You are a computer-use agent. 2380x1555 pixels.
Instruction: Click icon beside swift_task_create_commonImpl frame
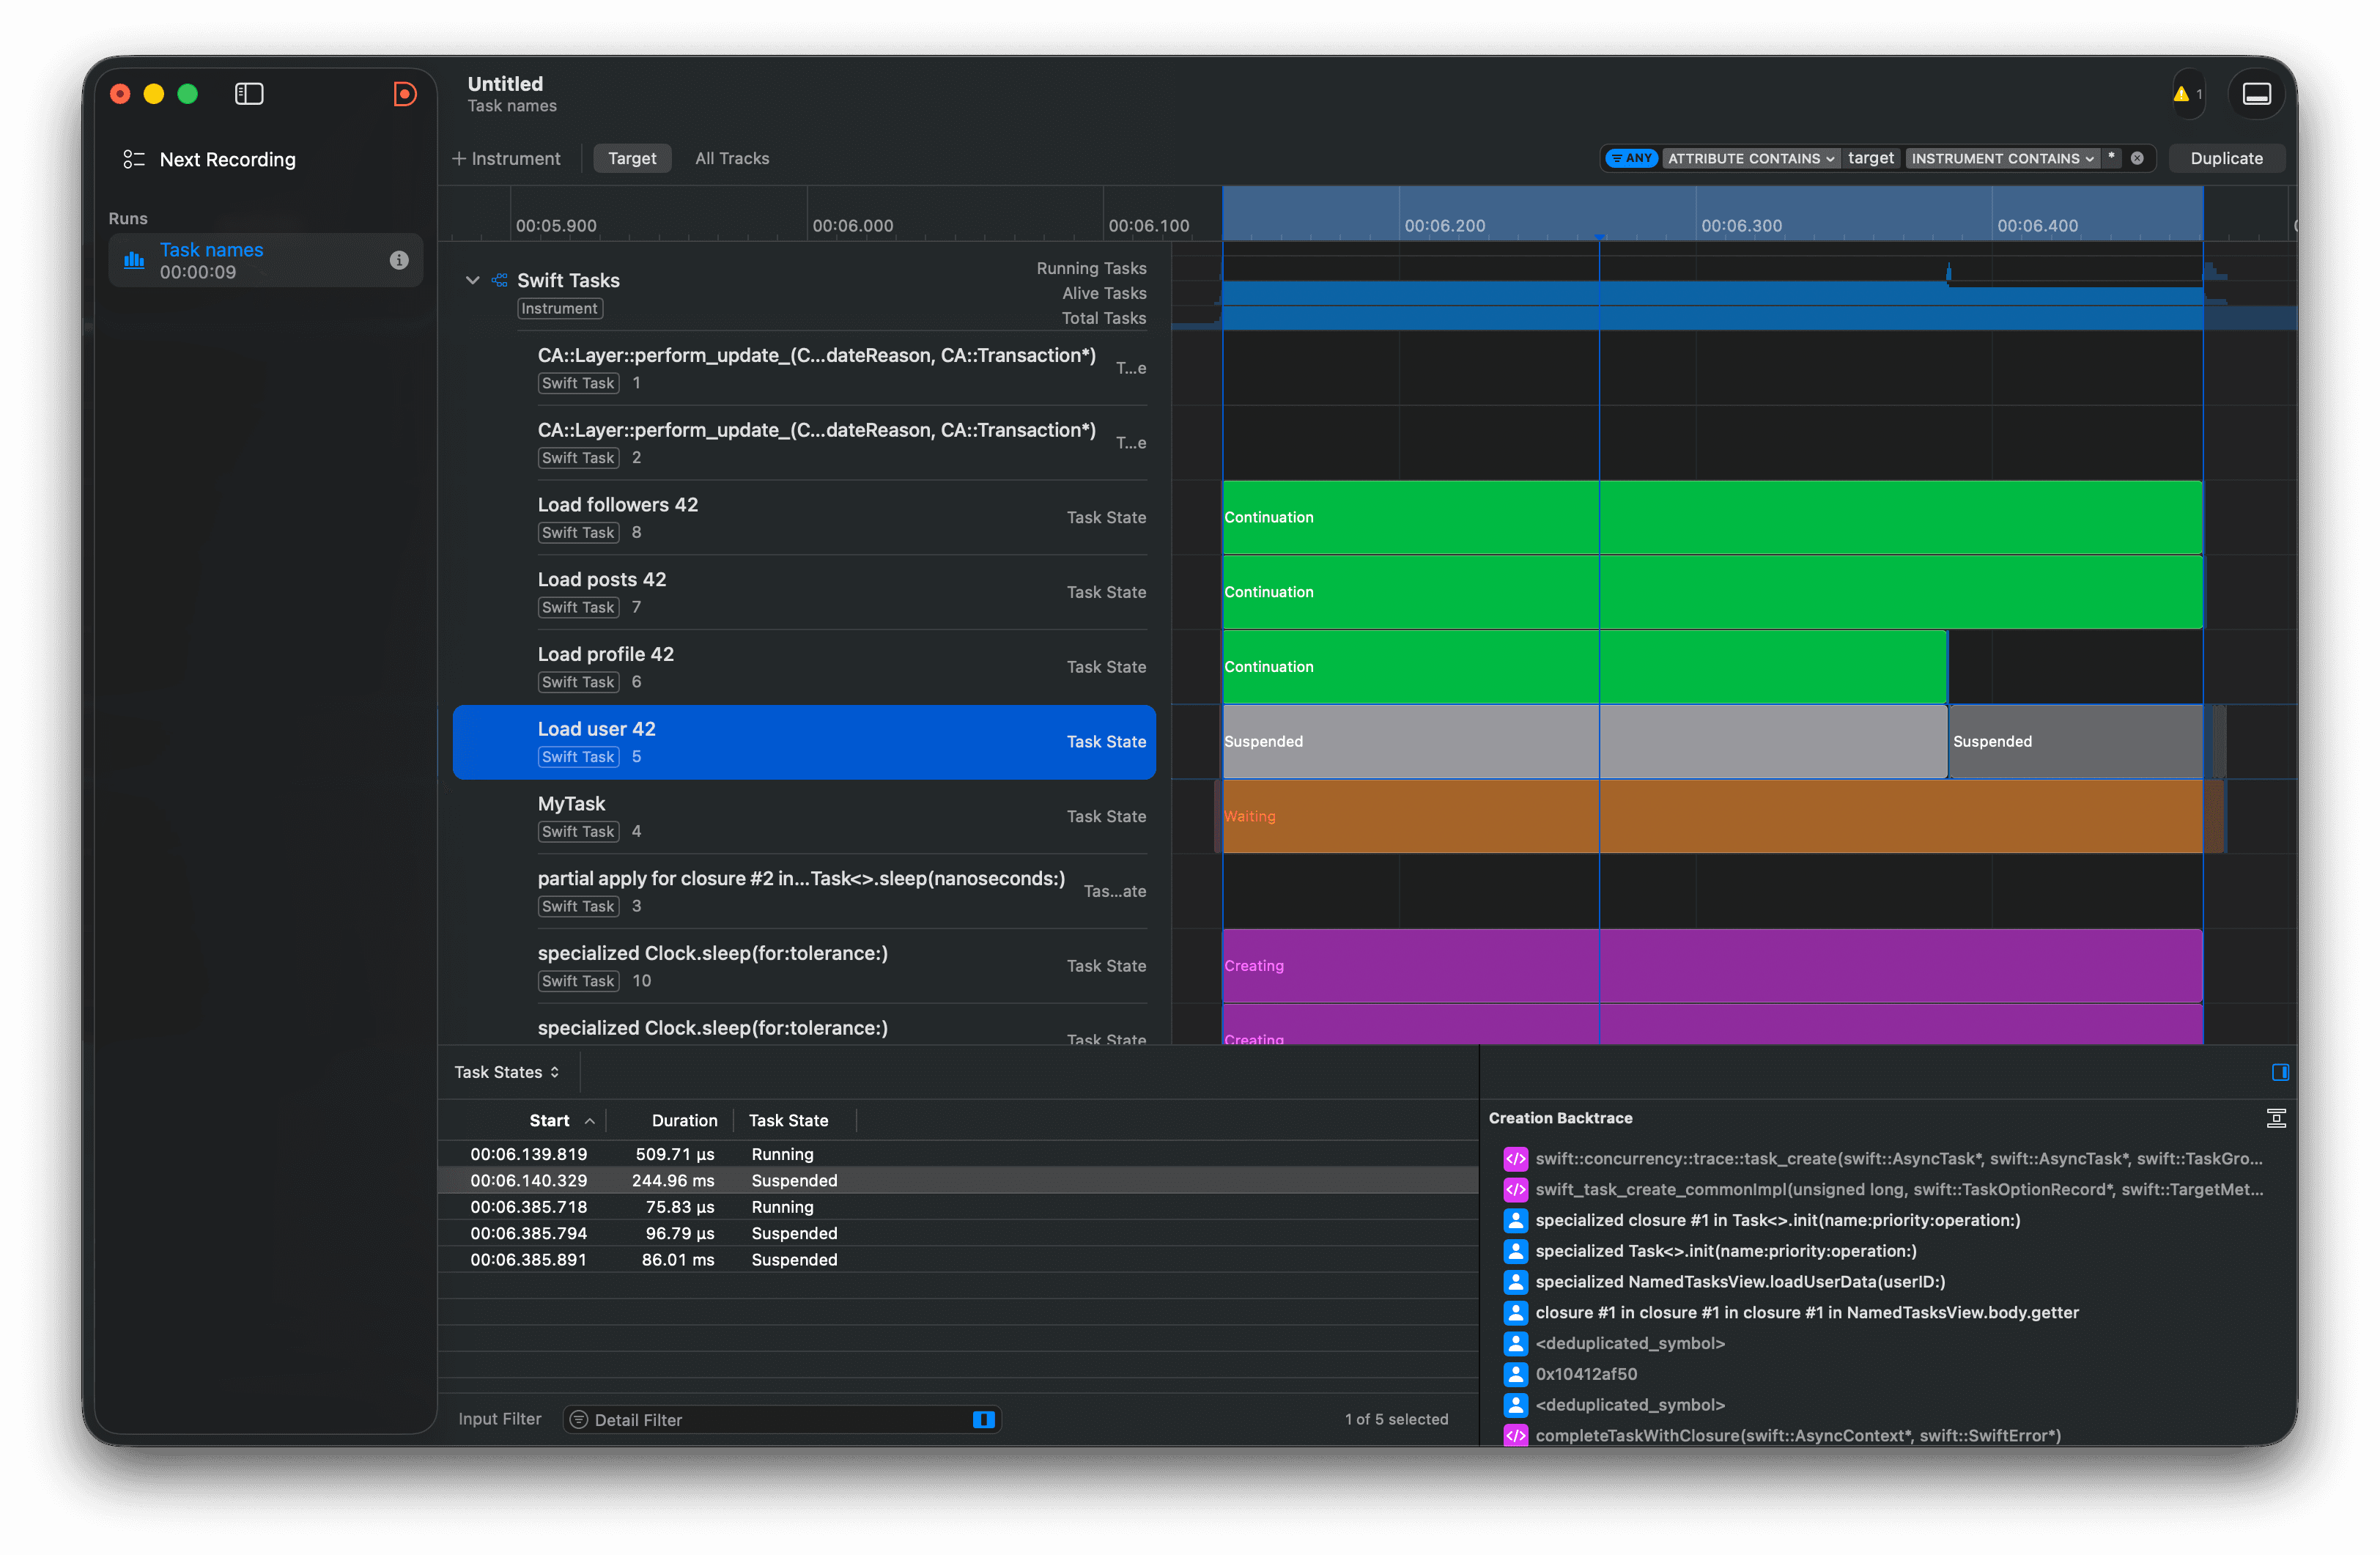point(1515,1190)
